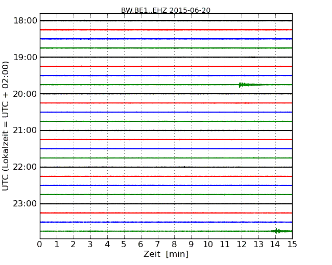Click the small black blip on the 22:00 trace
Image resolution: width=332 pixels, height=265 pixels.
184,167
